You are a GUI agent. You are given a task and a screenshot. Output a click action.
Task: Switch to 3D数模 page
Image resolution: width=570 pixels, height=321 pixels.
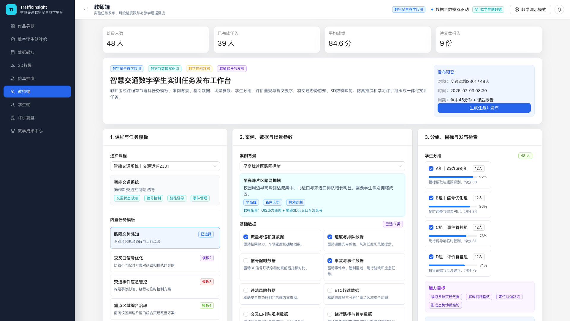[37, 65]
